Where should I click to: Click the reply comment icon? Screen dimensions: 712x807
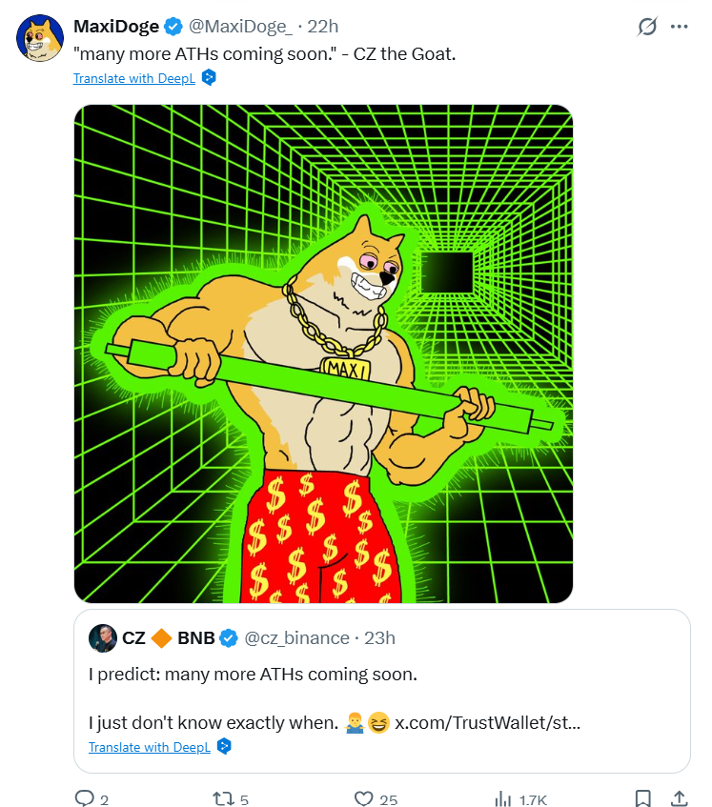click(86, 798)
